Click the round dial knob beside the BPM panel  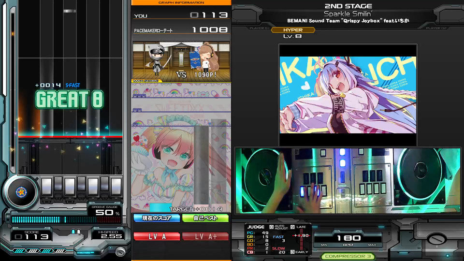(436, 239)
